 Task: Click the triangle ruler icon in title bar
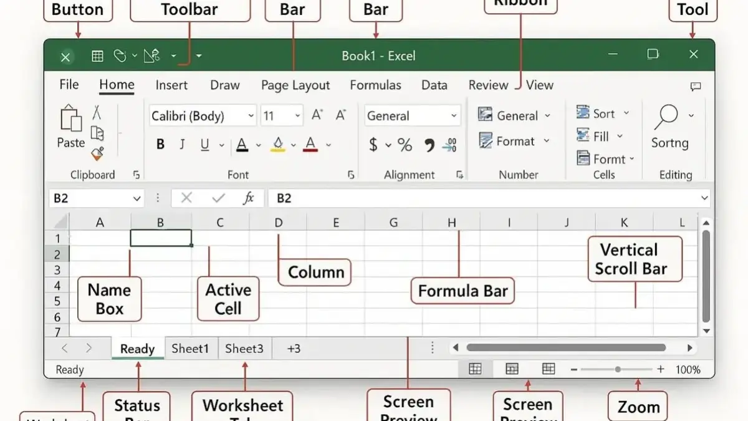click(x=152, y=56)
